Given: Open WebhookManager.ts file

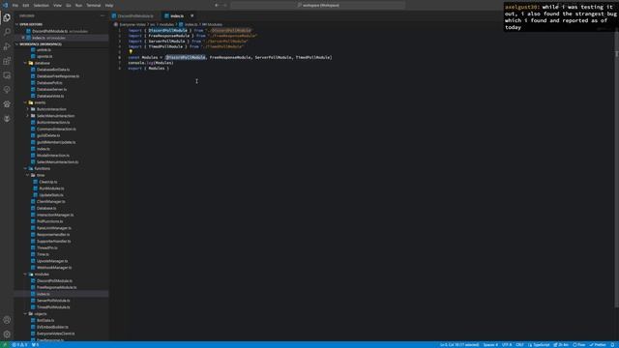Looking at the screenshot, I should [x=54, y=268].
